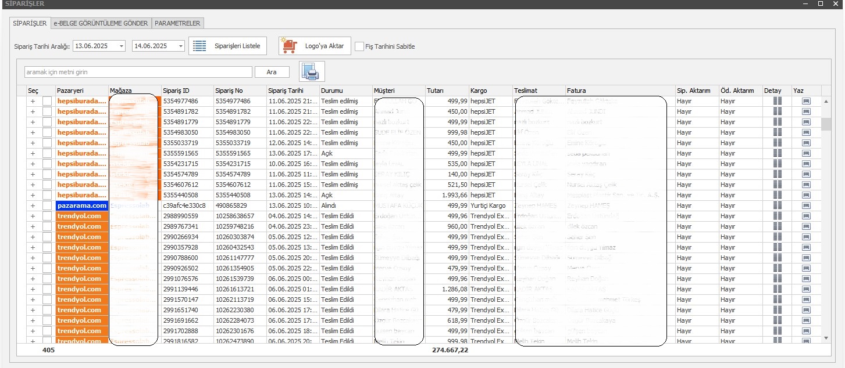Click Yaz barcode icon for order 5354977486
This screenshot has height=368, width=845.
click(806, 101)
